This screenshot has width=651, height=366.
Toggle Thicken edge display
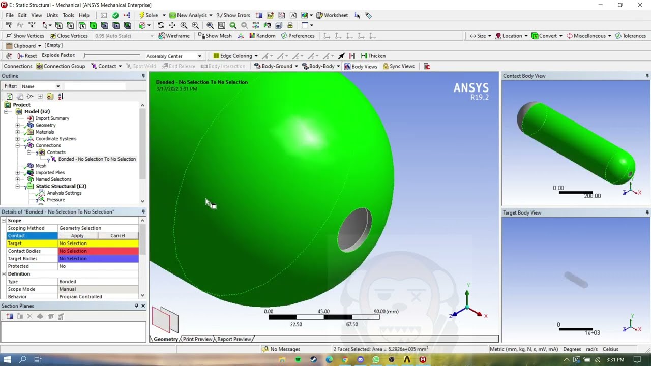click(x=373, y=56)
